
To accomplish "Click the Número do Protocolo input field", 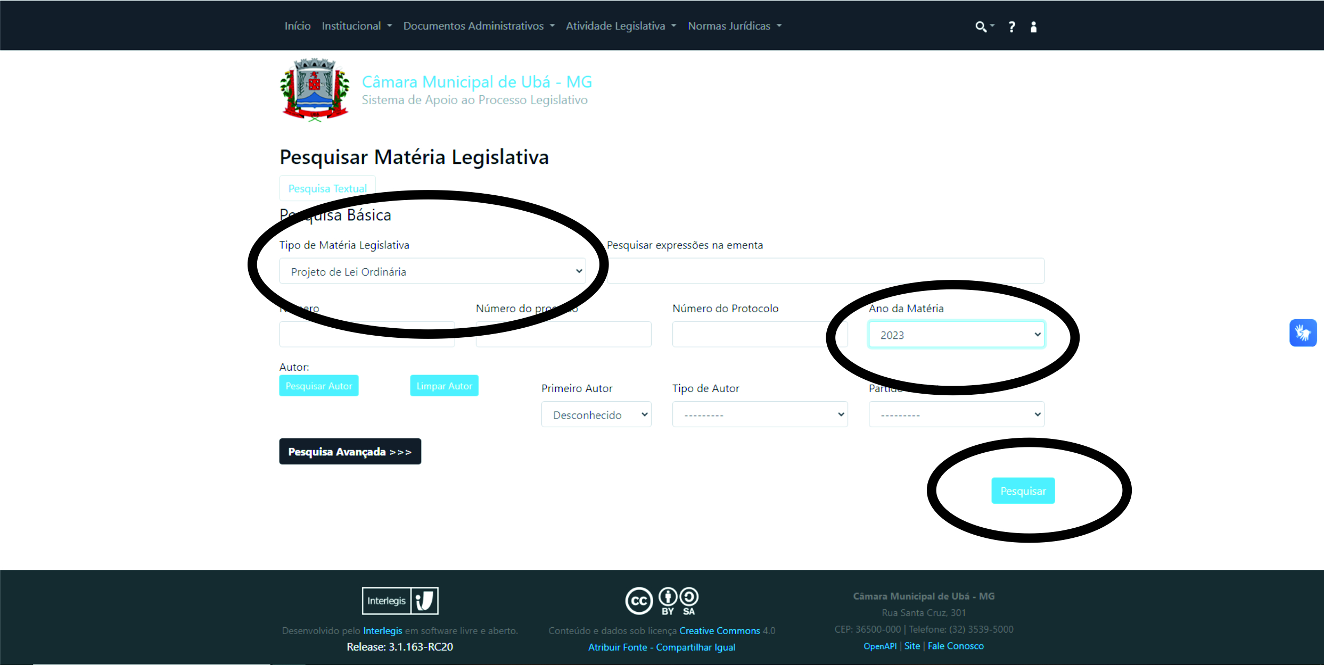I will 758,334.
